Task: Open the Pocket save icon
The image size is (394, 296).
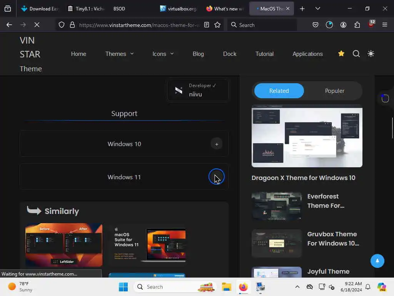Action: [316, 25]
